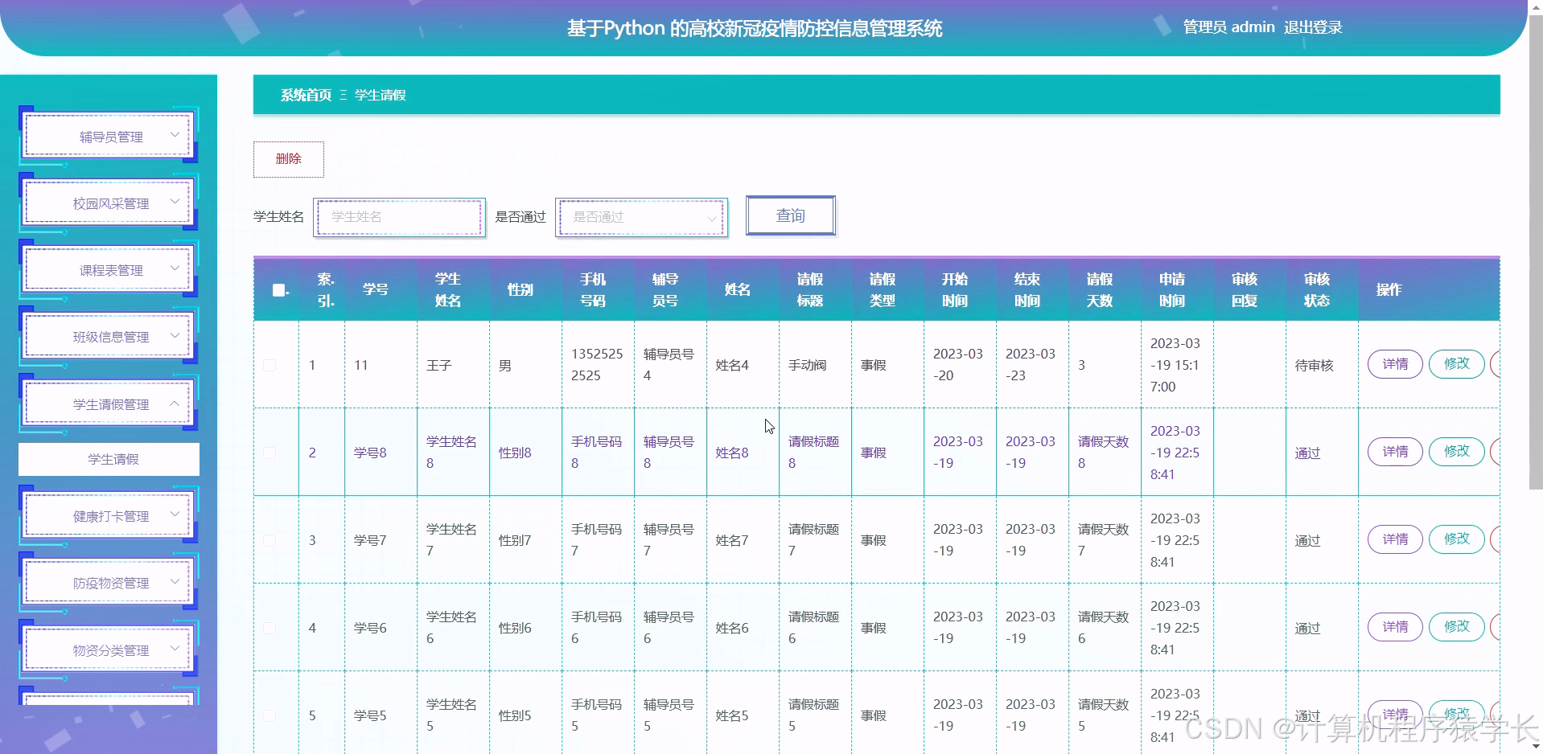The image size is (1543, 754).
Task: Click 修改 for row 学号8
Action: (x=1456, y=452)
